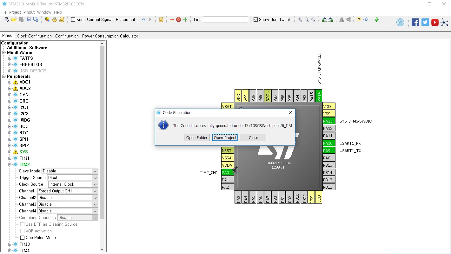Viewport: 451px width, 254px height.
Task: Click the tree scrollbar down arrow
Action: (x=102, y=250)
